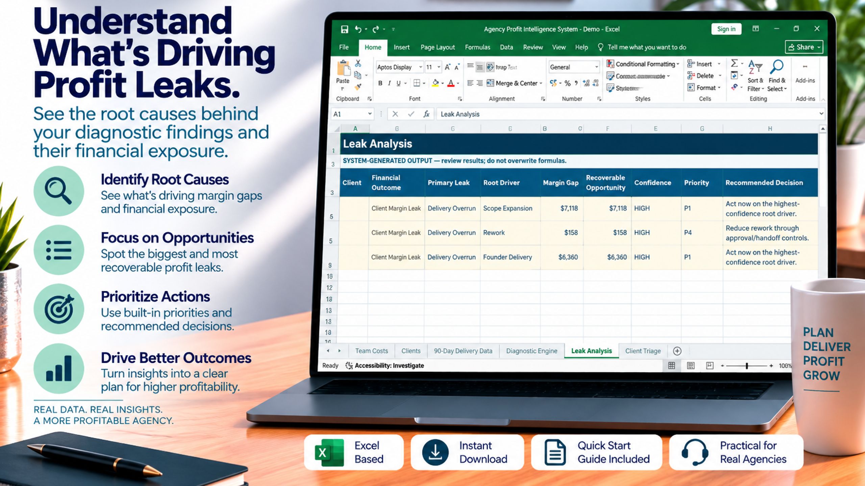
Task: Click the AutoSum sigma icon
Action: (734, 63)
